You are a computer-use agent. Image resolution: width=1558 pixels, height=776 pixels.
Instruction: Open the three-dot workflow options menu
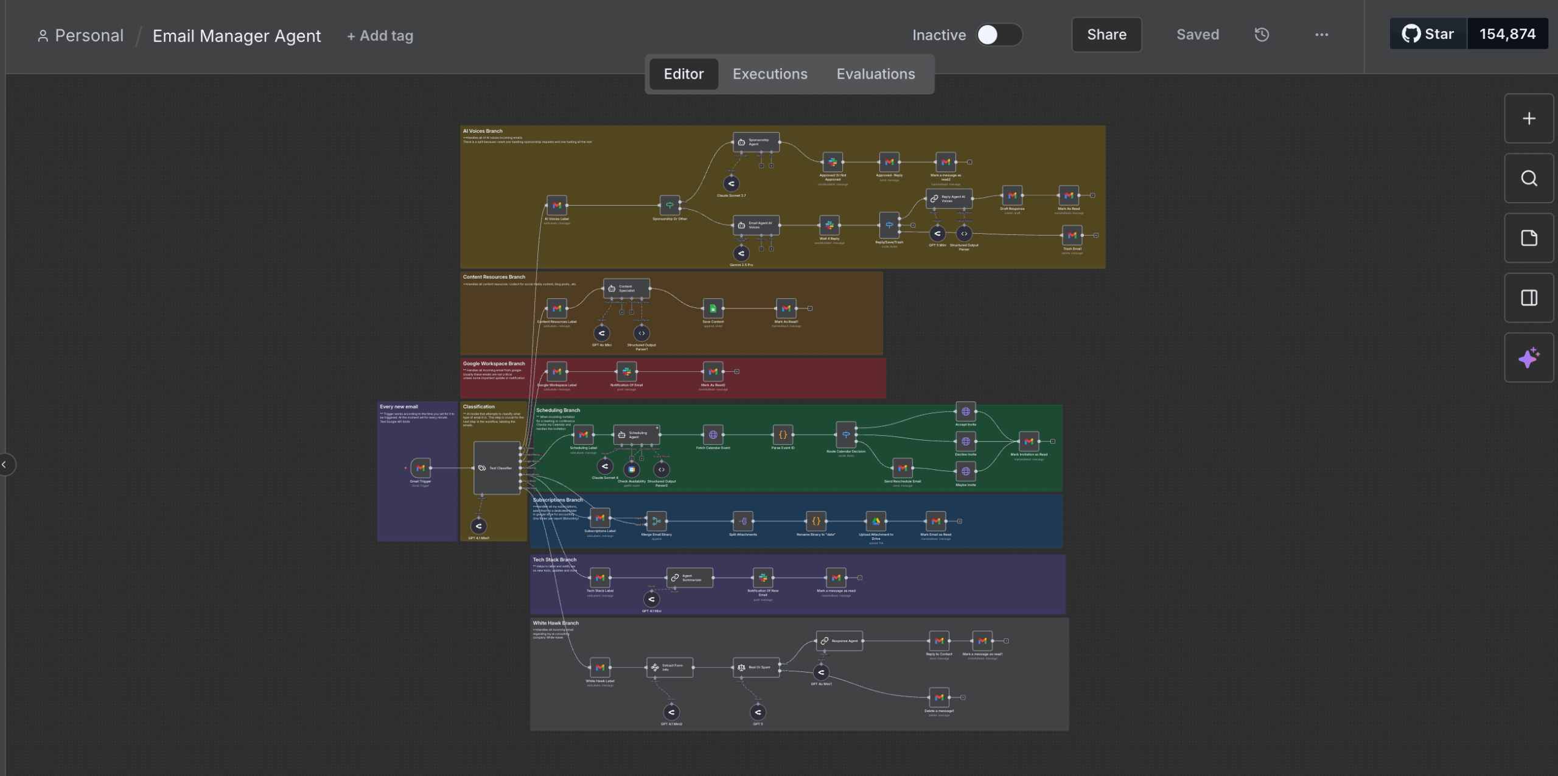click(1321, 35)
